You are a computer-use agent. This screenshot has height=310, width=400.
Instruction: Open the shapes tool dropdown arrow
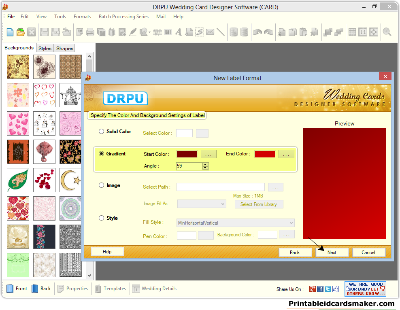[x=149, y=32]
